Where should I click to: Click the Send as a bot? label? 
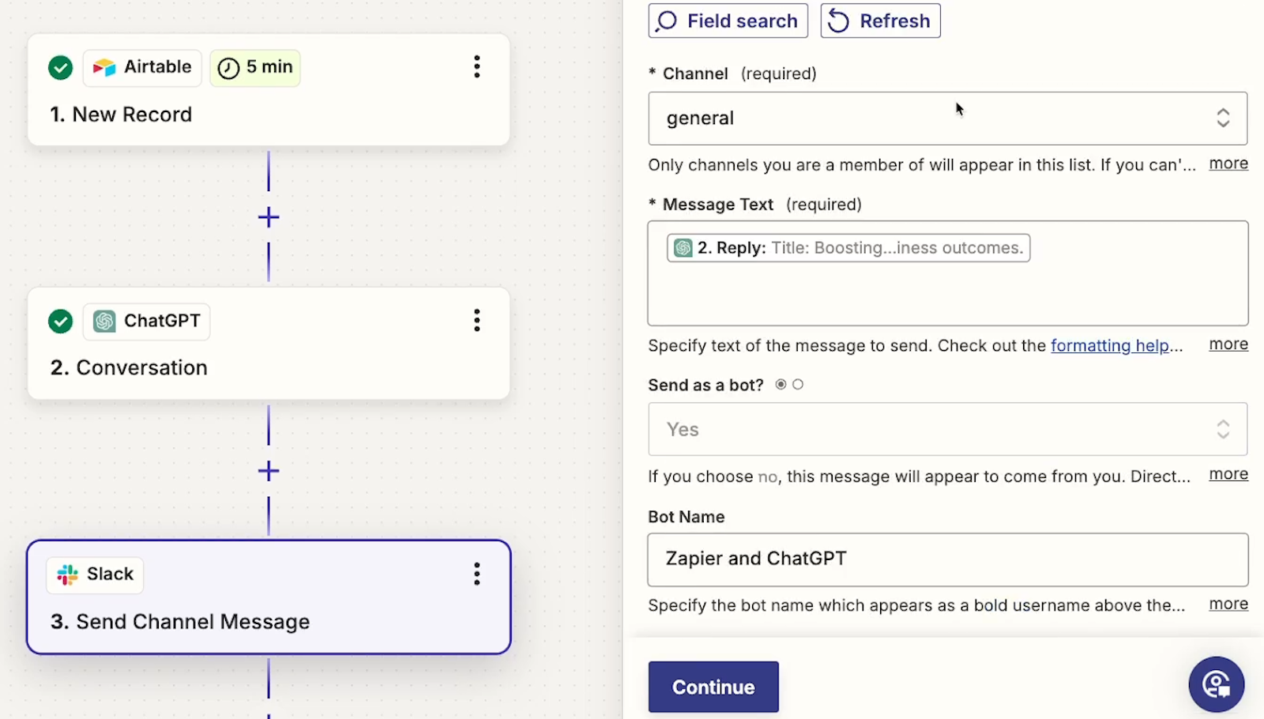(706, 386)
